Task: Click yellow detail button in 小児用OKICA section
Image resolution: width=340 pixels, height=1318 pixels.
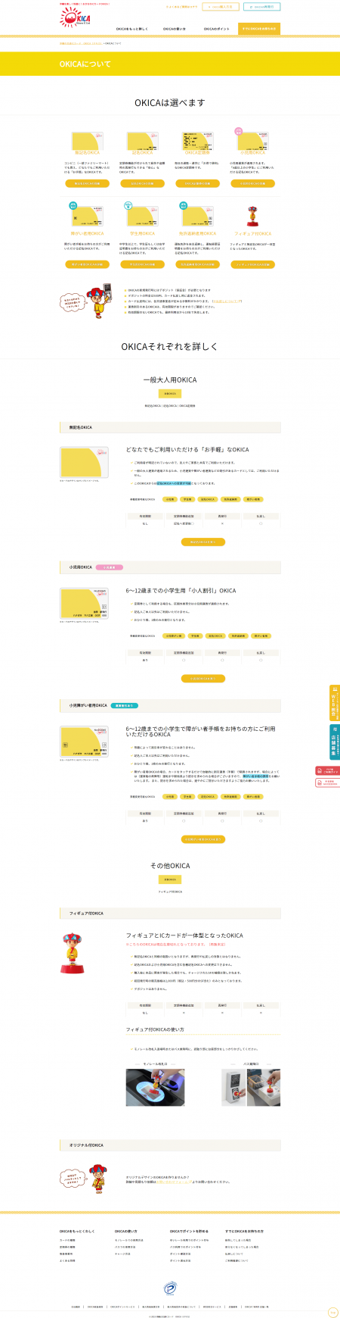Action: tap(203, 679)
